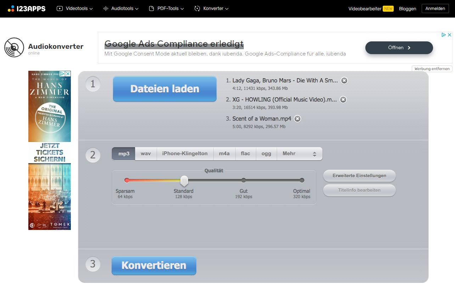The image size is (455, 288).
Task: Click the Dateien laden button
Action: [165, 89]
